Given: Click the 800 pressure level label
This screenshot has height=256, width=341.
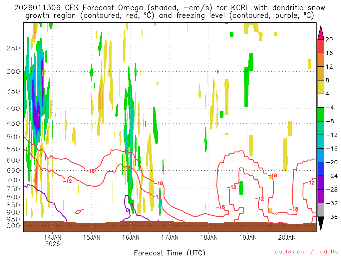Looking at the screenshot, I should click(x=13, y=197).
